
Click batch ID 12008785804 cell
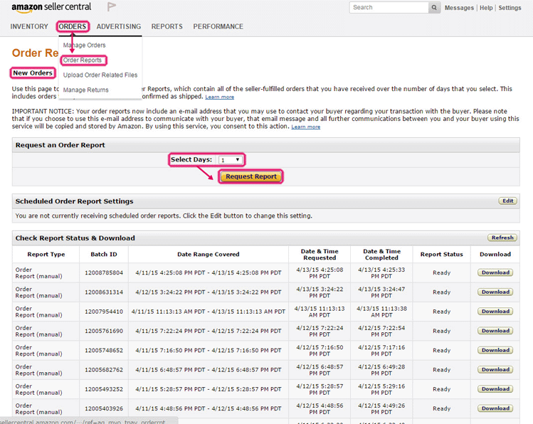click(104, 272)
